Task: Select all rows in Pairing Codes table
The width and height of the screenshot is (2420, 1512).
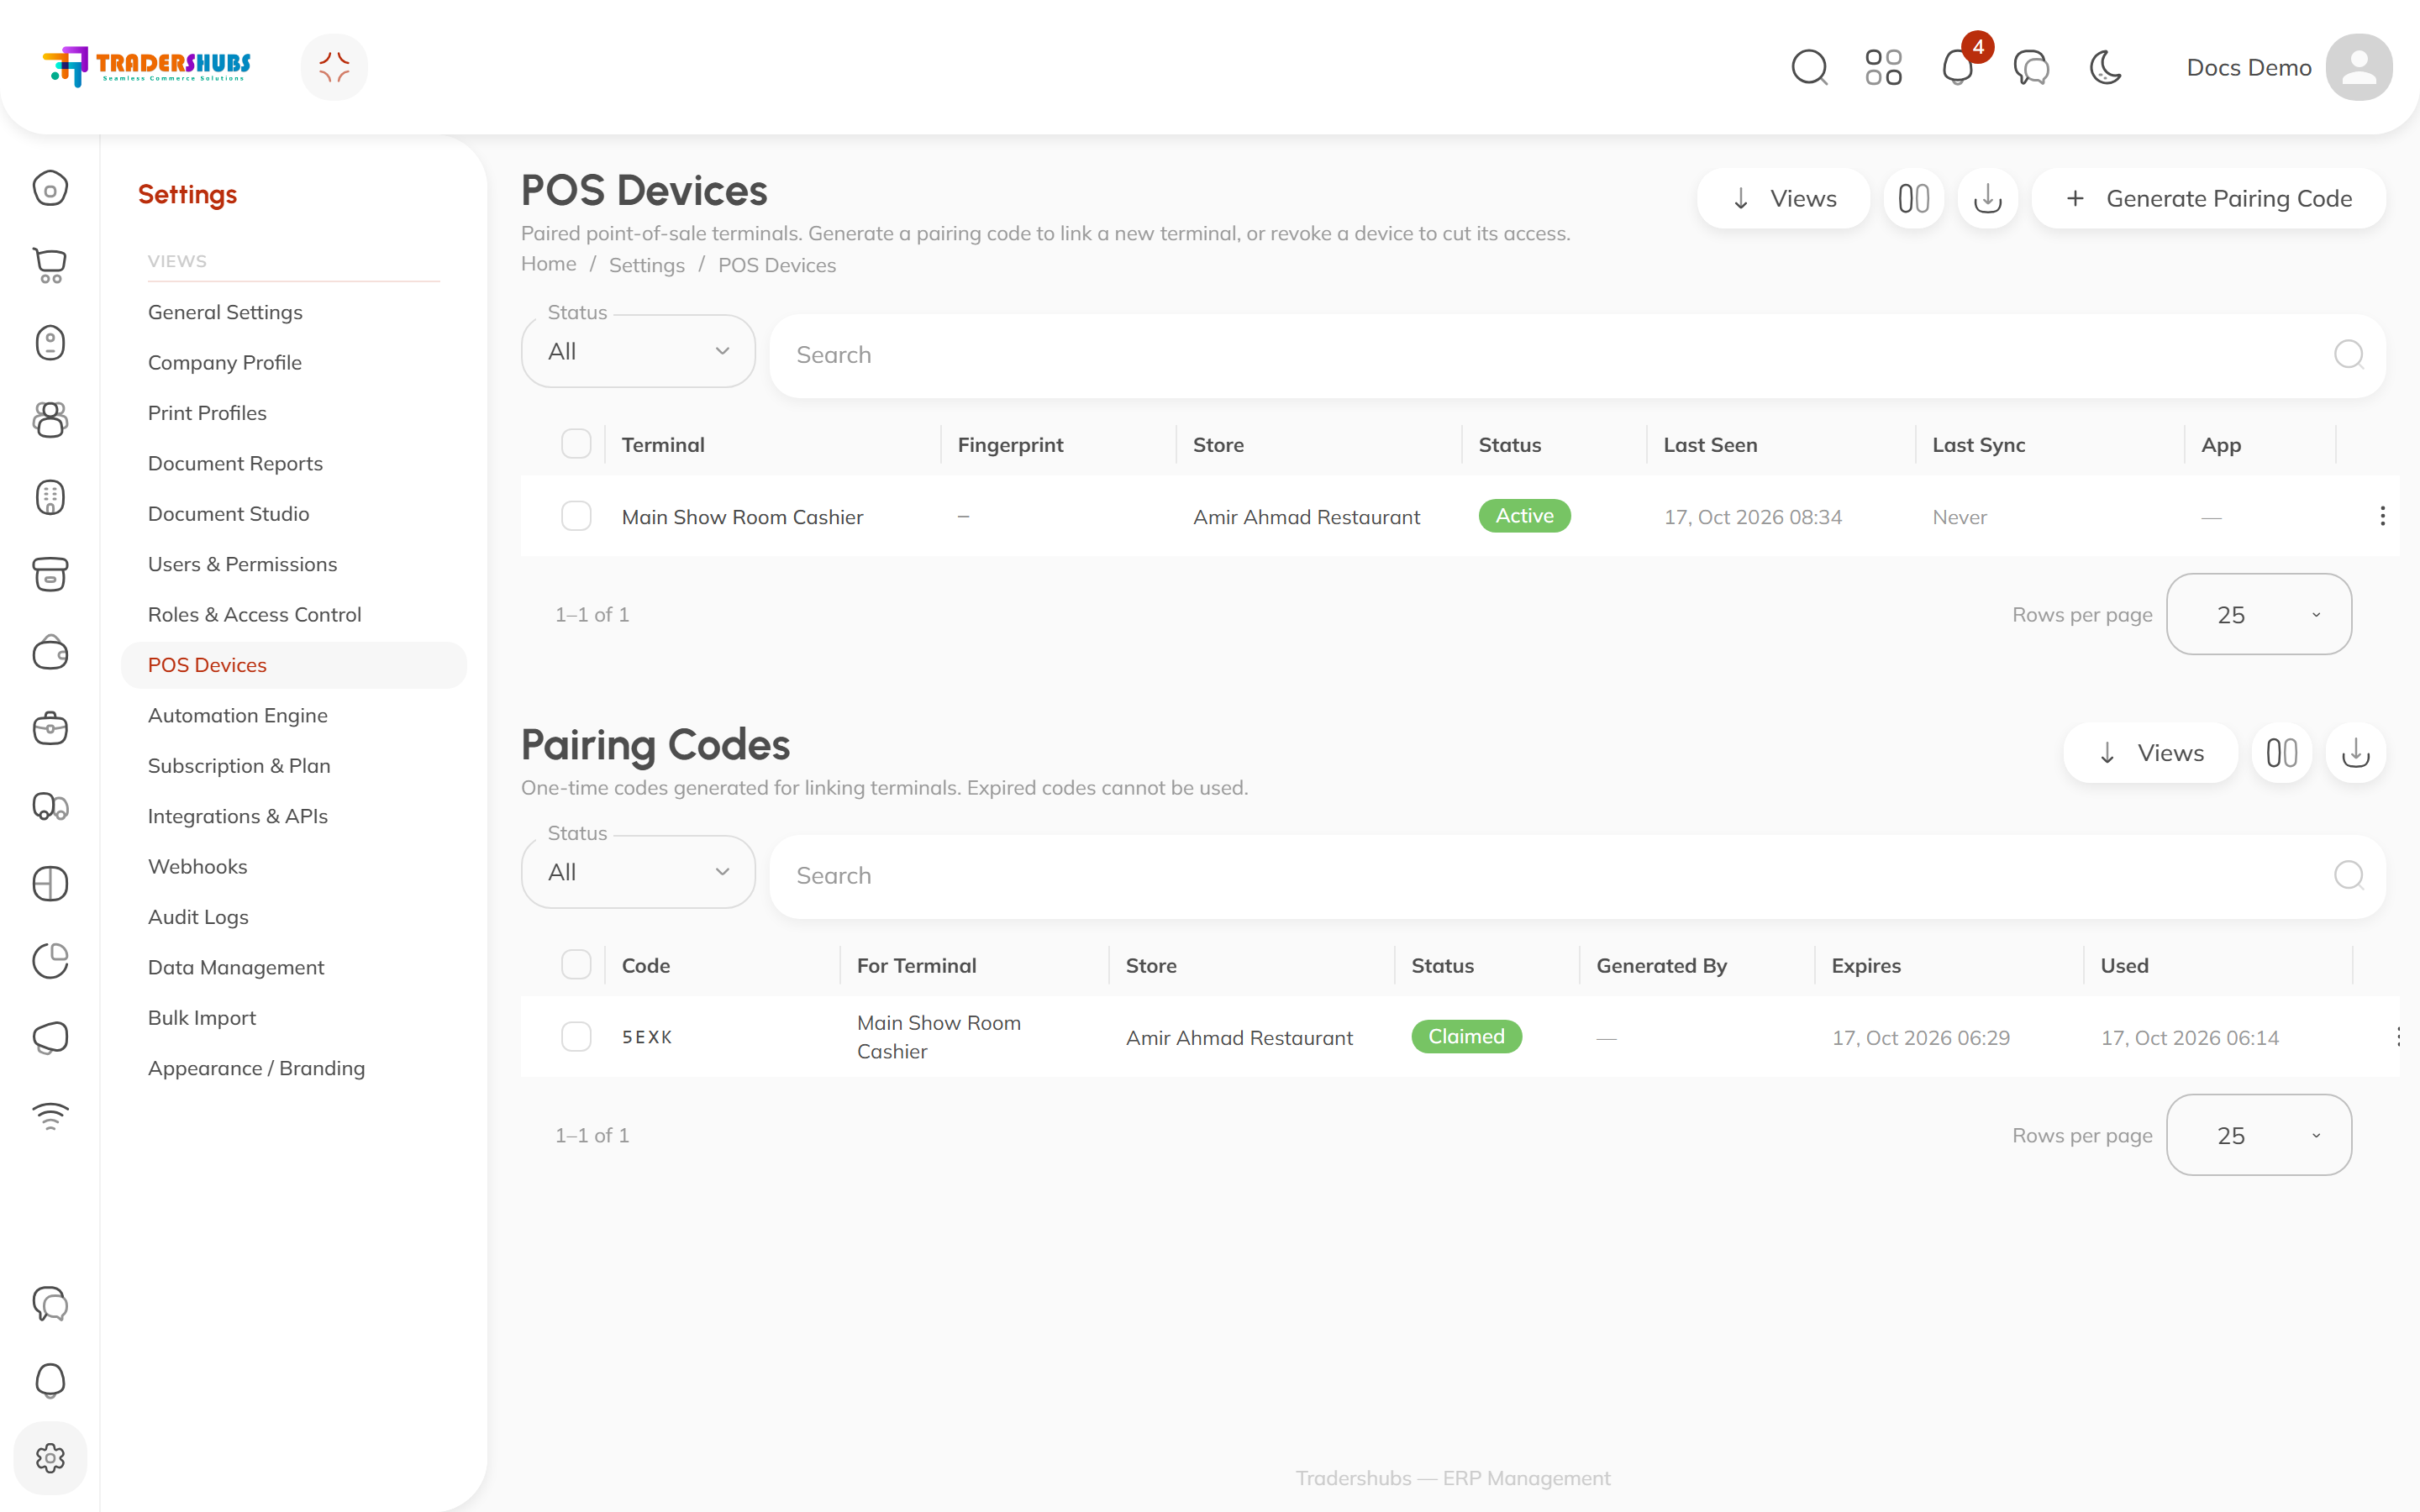Action: [x=576, y=965]
